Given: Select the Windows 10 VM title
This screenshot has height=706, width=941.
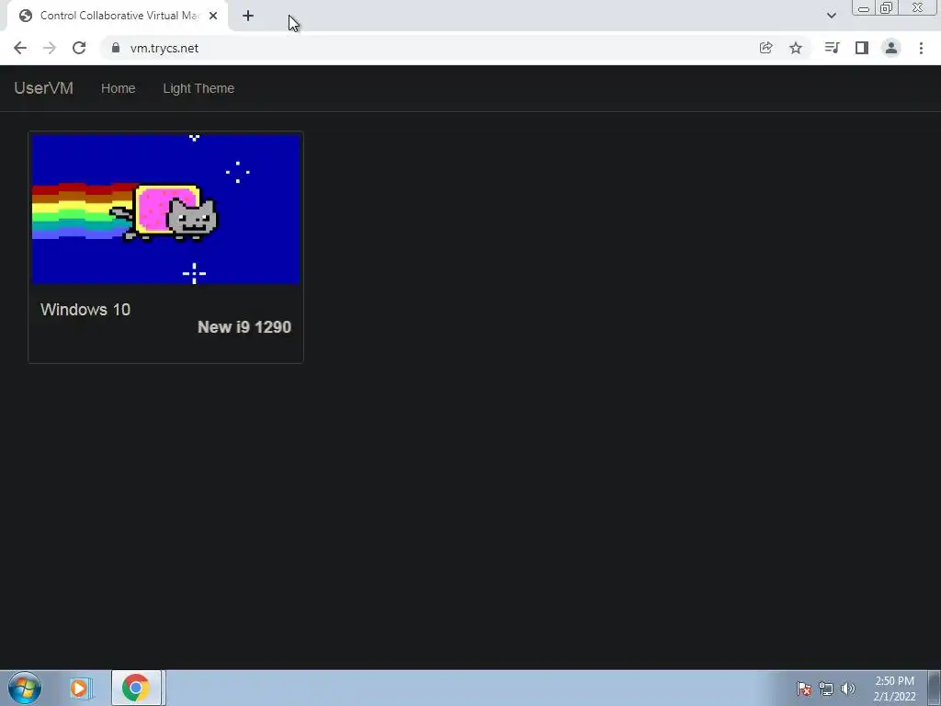Looking at the screenshot, I should click(85, 310).
